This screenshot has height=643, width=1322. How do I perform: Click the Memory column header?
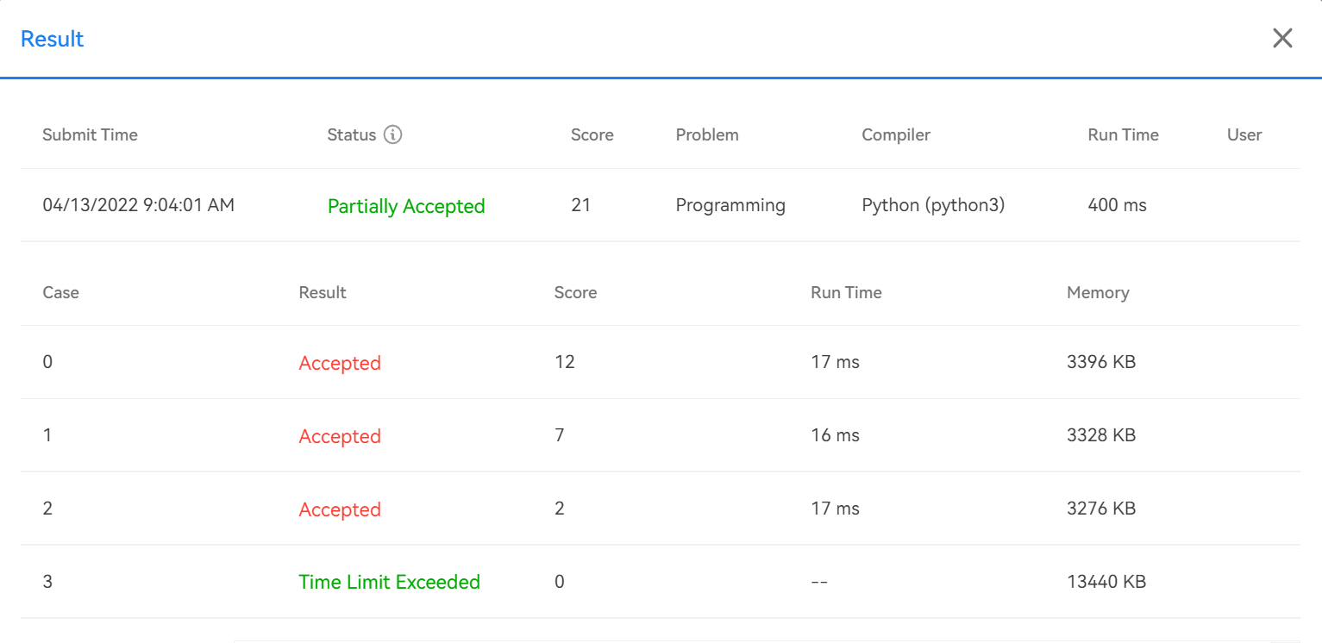(1098, 292)
